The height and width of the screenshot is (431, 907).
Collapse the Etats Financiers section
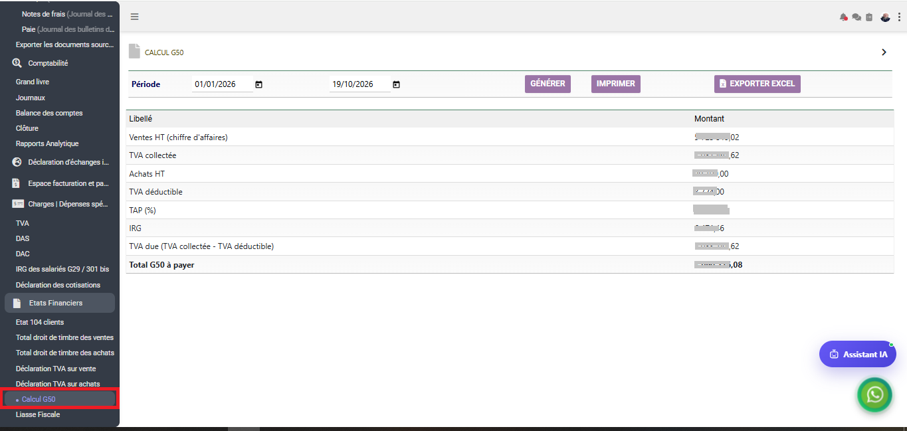[60, 303]
